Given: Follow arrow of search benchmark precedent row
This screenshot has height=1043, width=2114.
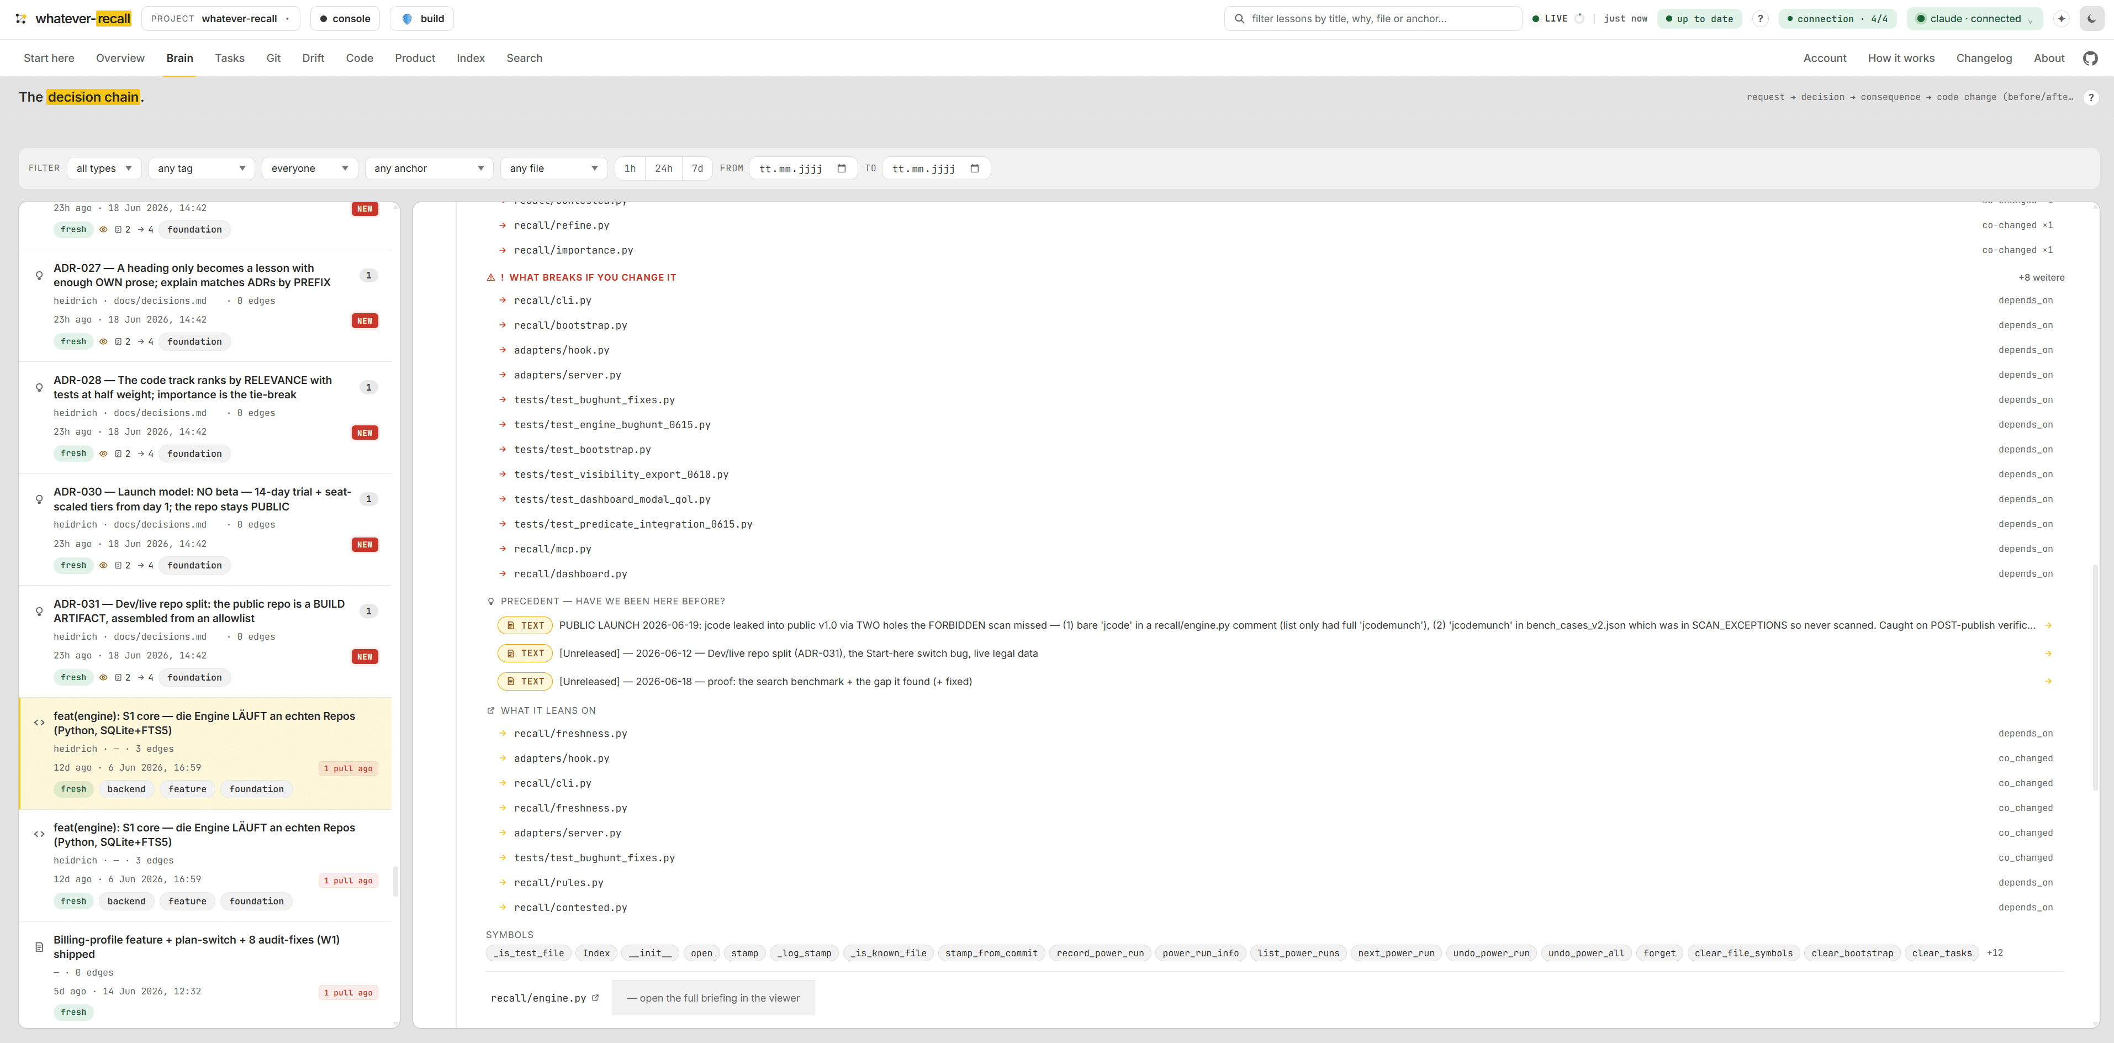Looking at the screenshot, I should click(2048, 681).
